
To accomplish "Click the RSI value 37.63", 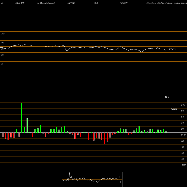I will click(172, 49).
